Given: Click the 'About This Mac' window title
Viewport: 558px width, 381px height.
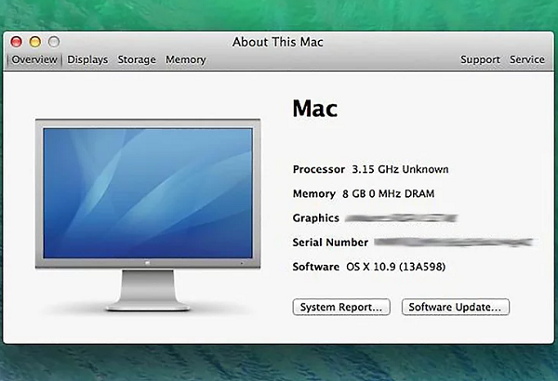Looking at the screenshot, I should 278,42.
